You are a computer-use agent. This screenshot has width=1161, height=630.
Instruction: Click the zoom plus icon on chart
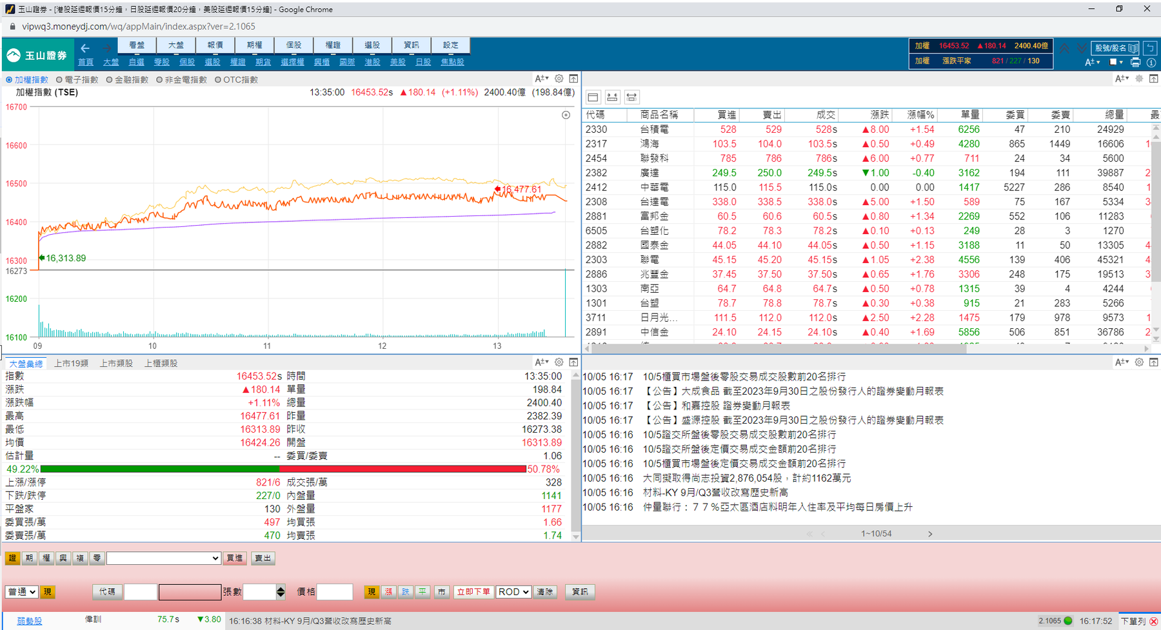coord(566,115)
